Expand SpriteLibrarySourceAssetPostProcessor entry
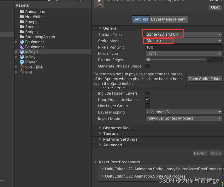Image resolution: width=224 pixels, height=187 pixels. (103, 169)
